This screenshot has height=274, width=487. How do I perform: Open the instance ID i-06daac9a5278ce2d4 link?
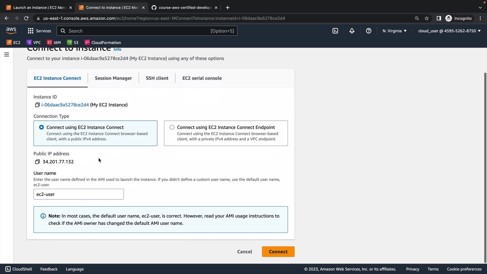[x=65, y=105]
